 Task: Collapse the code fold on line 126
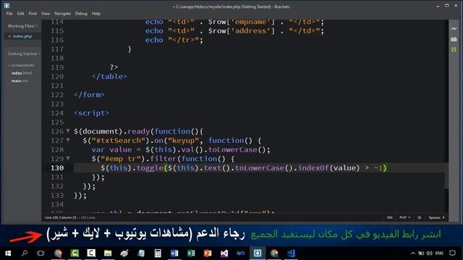[68, 131]
